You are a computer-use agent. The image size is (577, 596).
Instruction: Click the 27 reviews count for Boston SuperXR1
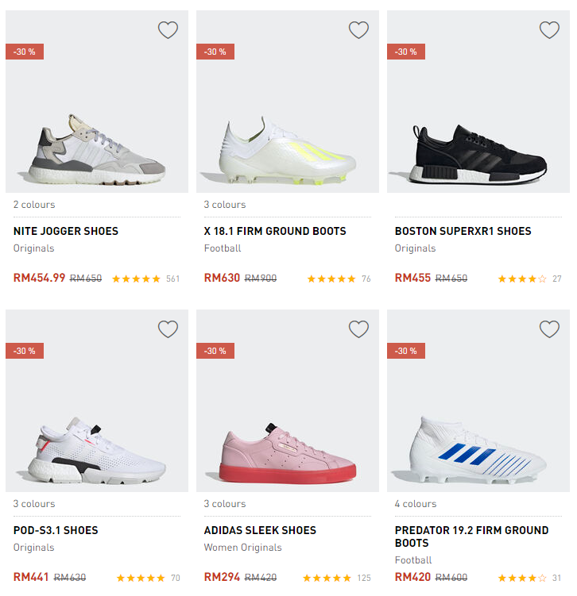556,279
